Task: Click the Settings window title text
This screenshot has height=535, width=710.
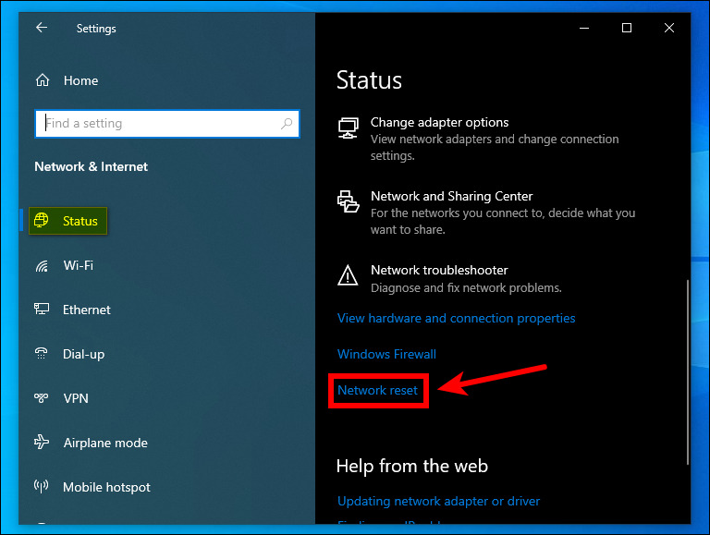Action: (96, 29)
